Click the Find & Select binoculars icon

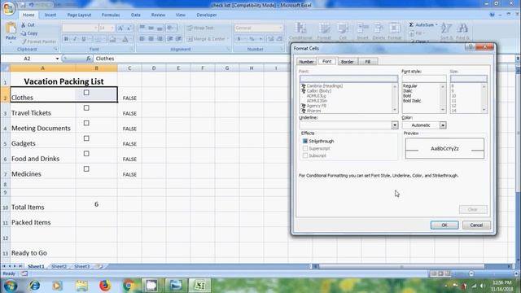click(x=462, y=28)
